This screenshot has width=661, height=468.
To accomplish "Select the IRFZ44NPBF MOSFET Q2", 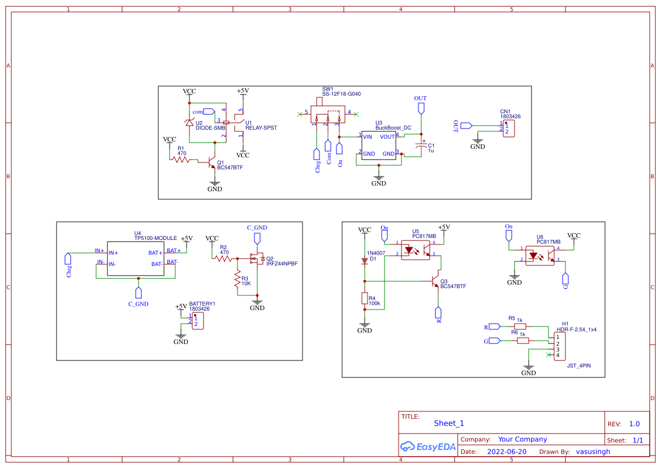I will point(257,259).
